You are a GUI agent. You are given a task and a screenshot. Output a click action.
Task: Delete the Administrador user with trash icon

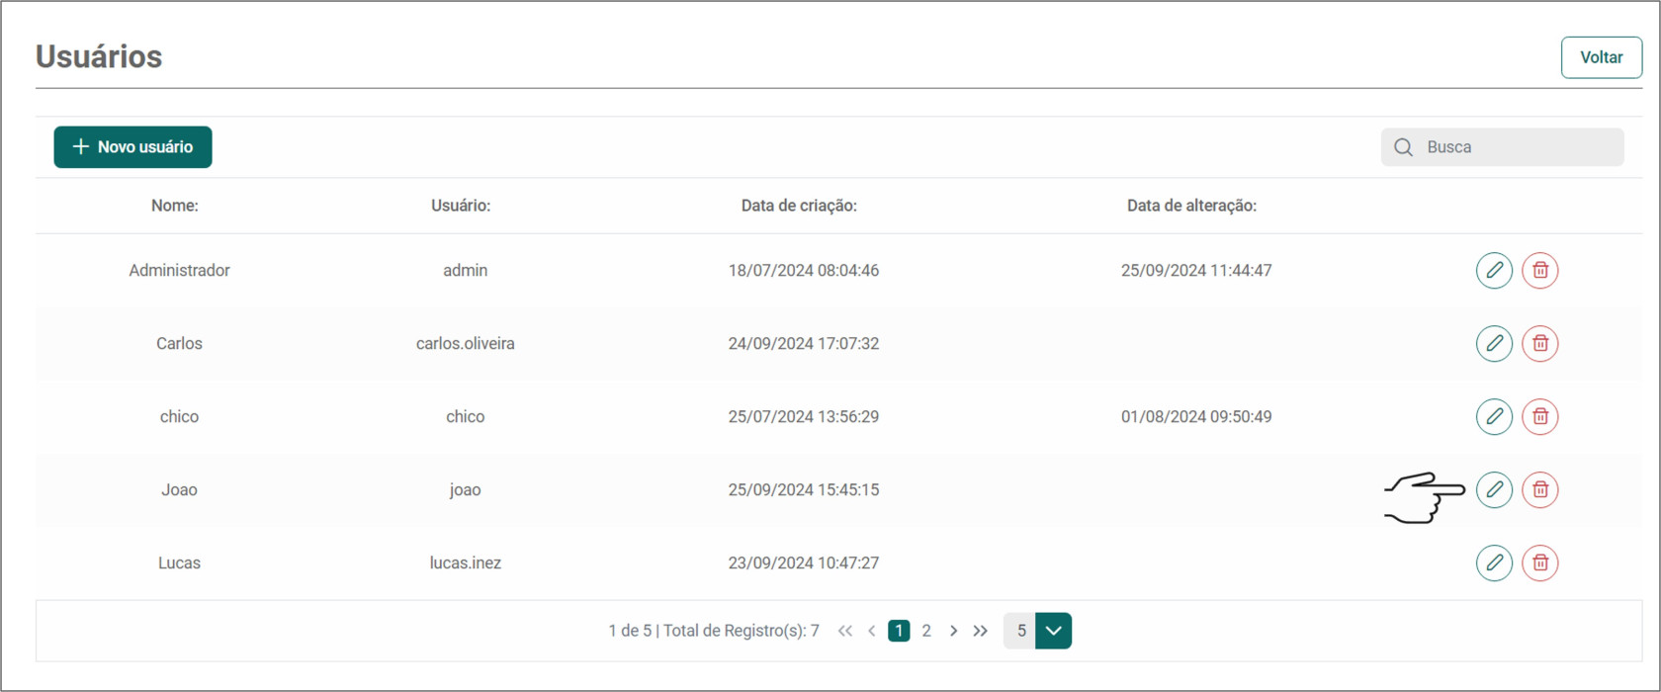1539,270
